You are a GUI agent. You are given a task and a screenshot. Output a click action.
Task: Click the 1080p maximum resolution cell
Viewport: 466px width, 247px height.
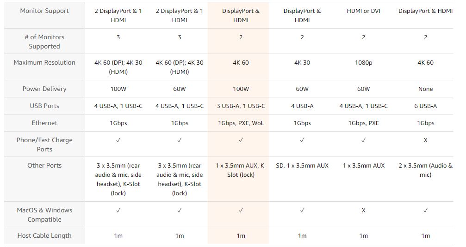pyautogui.click(x=363, y=62)
